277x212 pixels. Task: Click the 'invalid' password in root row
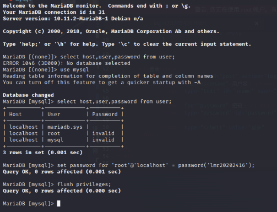click(104, 133)
